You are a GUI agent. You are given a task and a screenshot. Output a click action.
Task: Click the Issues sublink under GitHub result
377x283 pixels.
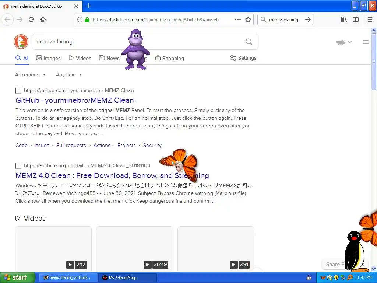click(42, 145)
